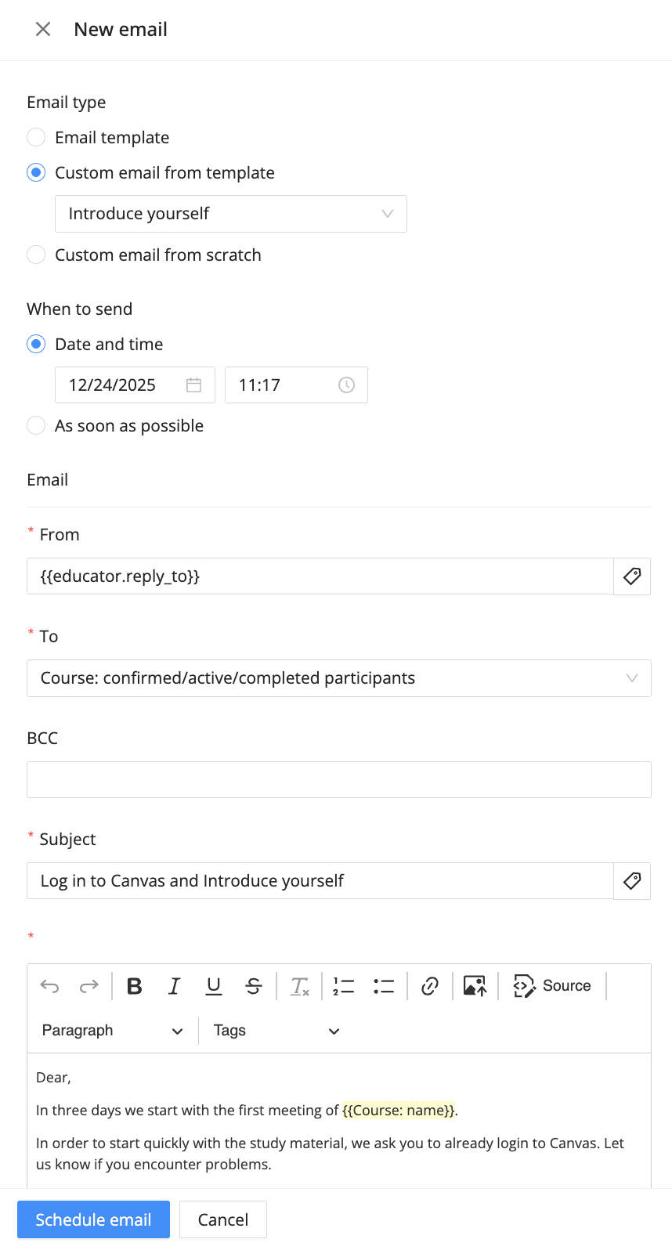Expand the Introduce yourself template dropdown
Viewport: 672px width, 1250px height.
coord(230,214)
